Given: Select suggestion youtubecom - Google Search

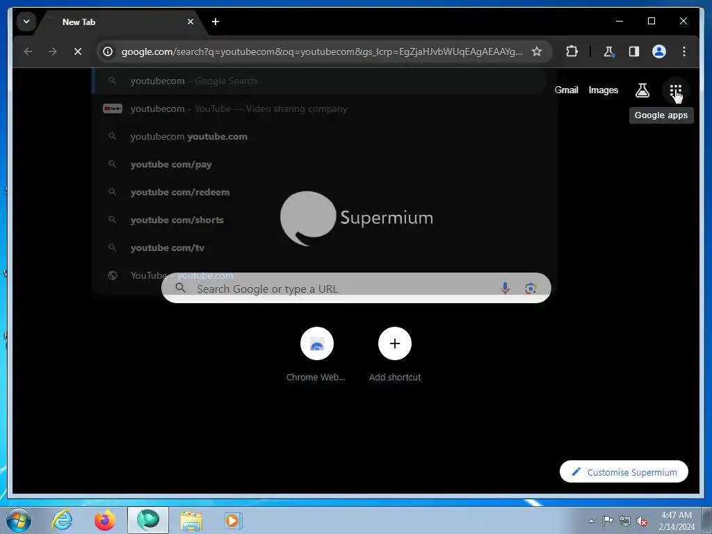Looking at the screenshot, I should point(319,81).
